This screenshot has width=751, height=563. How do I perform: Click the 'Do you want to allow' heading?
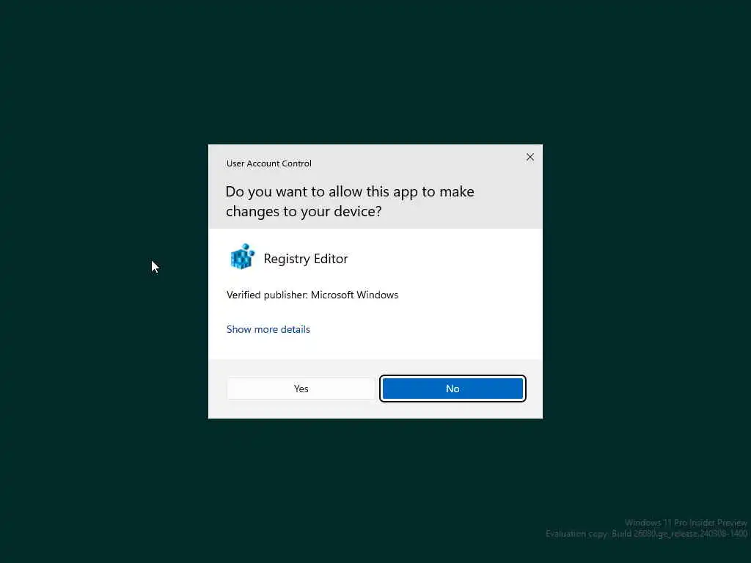350,201
